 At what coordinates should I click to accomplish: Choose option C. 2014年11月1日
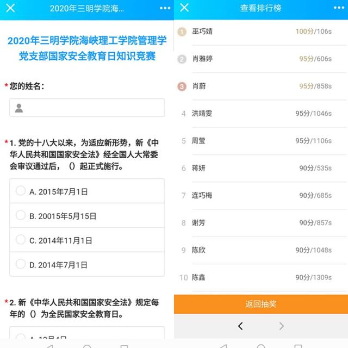(x=87, y=240)
